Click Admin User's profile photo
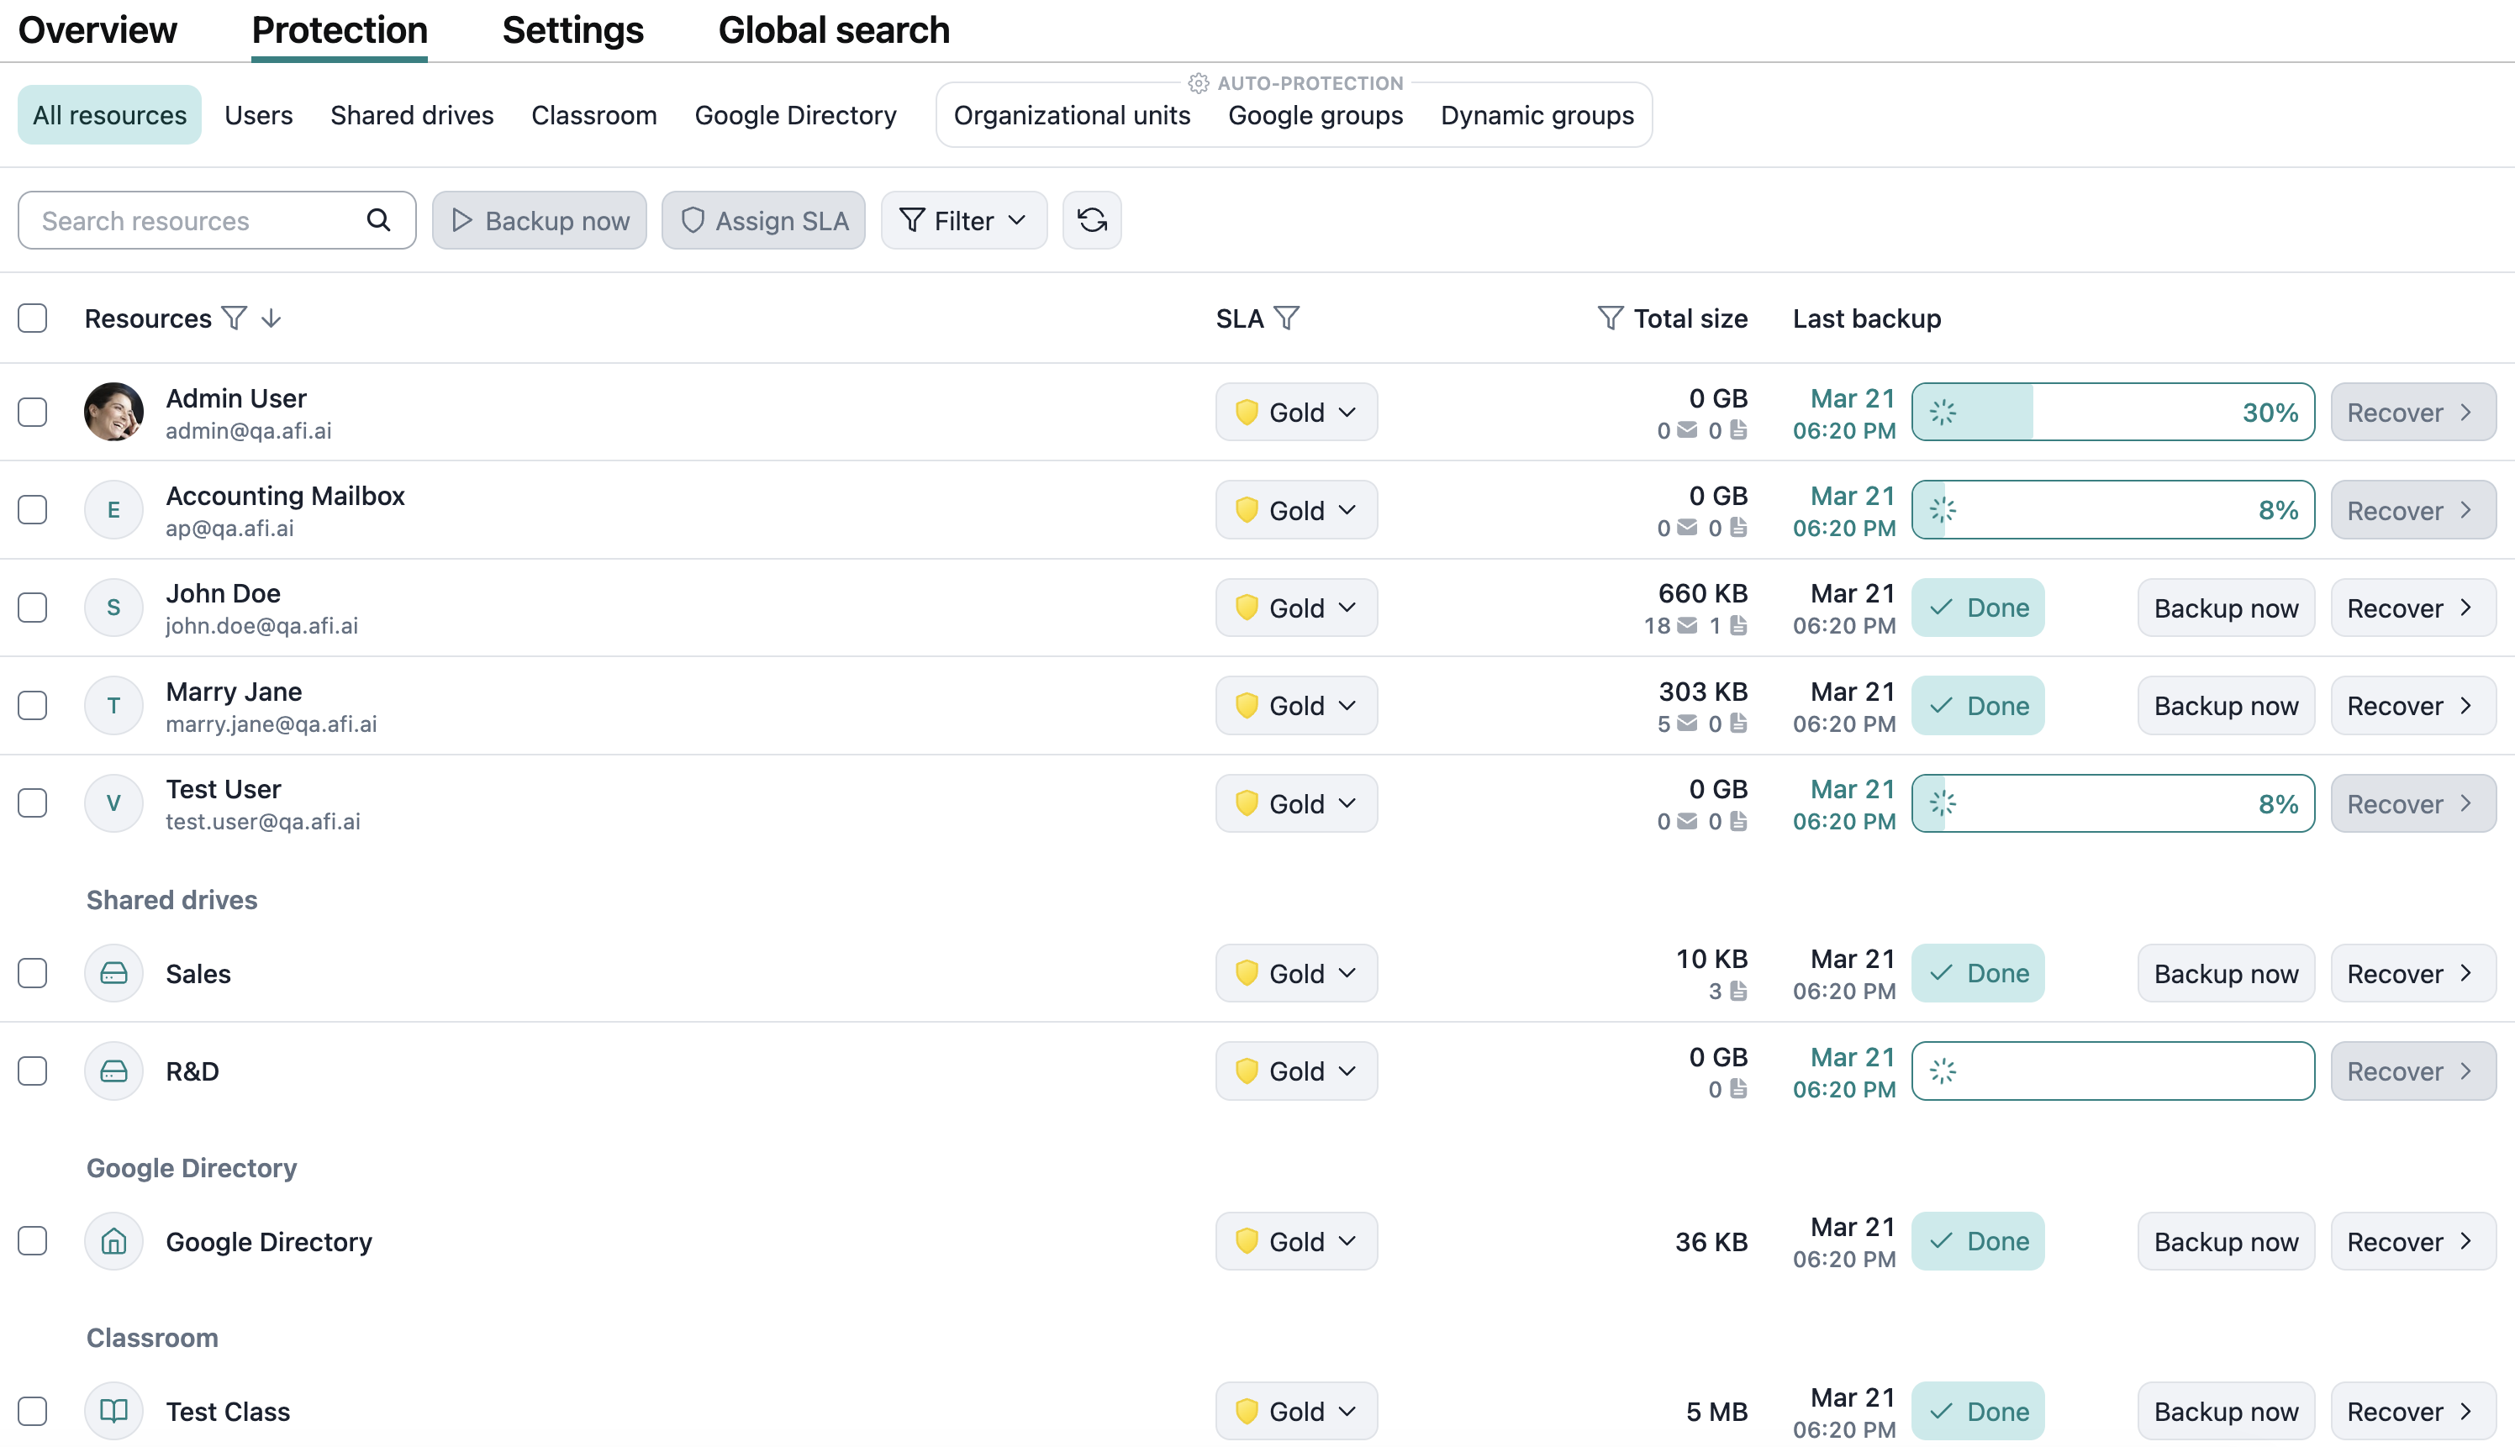The width and height of the screenshot is (2515, 1447). pyautogui.click(x=113, y=412)
